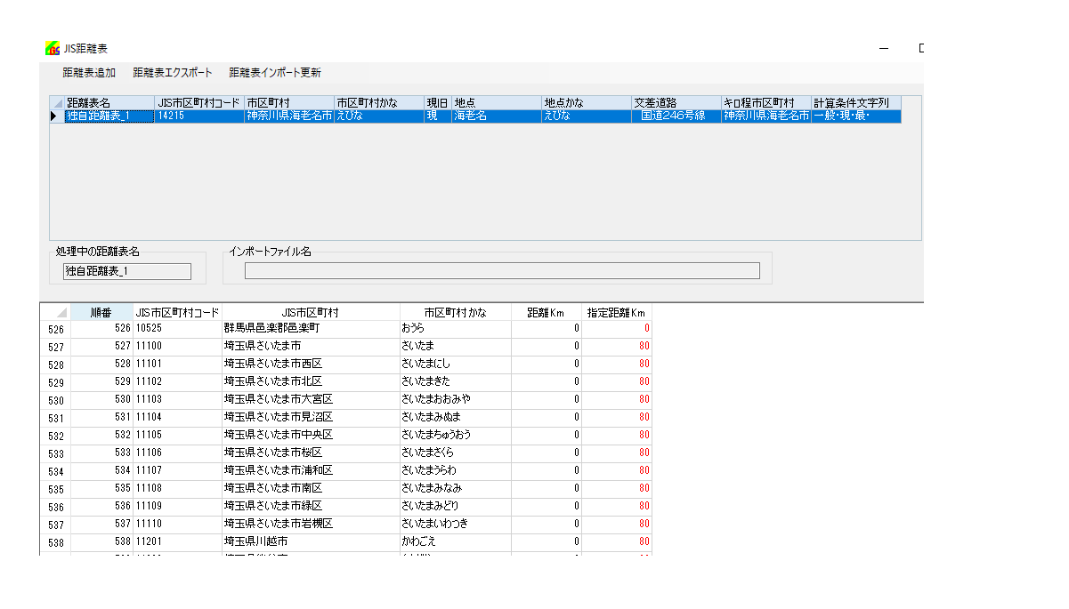Click current-row arrow indicator beside 独自距離表_1 row
The height and width of the screenshot is (609, 1069).
(x=57, y=116)
